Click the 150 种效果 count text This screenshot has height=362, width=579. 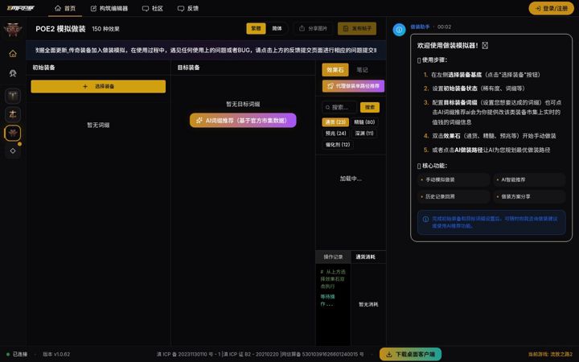coord(105,29)
